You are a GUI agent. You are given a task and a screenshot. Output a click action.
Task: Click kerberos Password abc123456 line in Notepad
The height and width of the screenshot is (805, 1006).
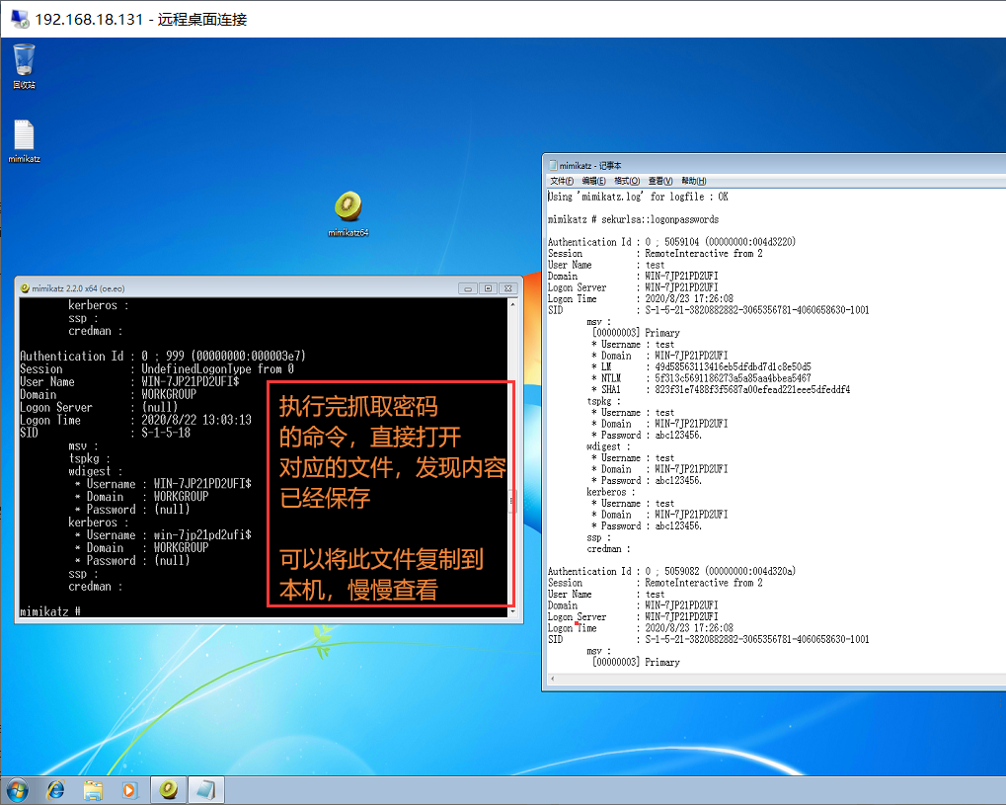(x=647, y=525)
